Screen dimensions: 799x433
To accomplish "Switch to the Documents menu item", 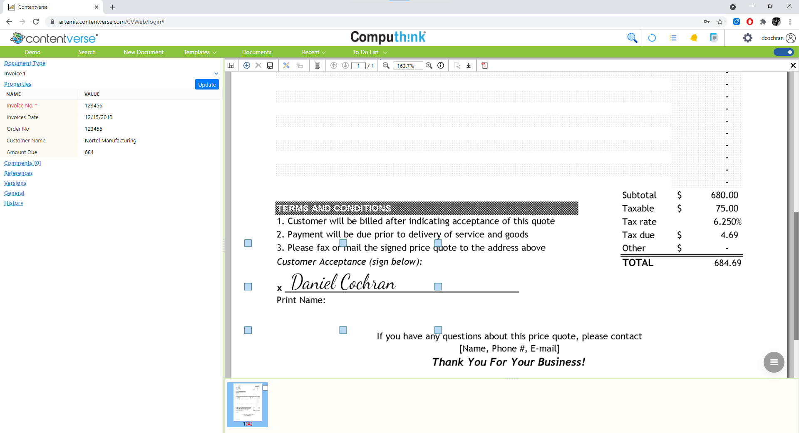I will coord(257,52).
